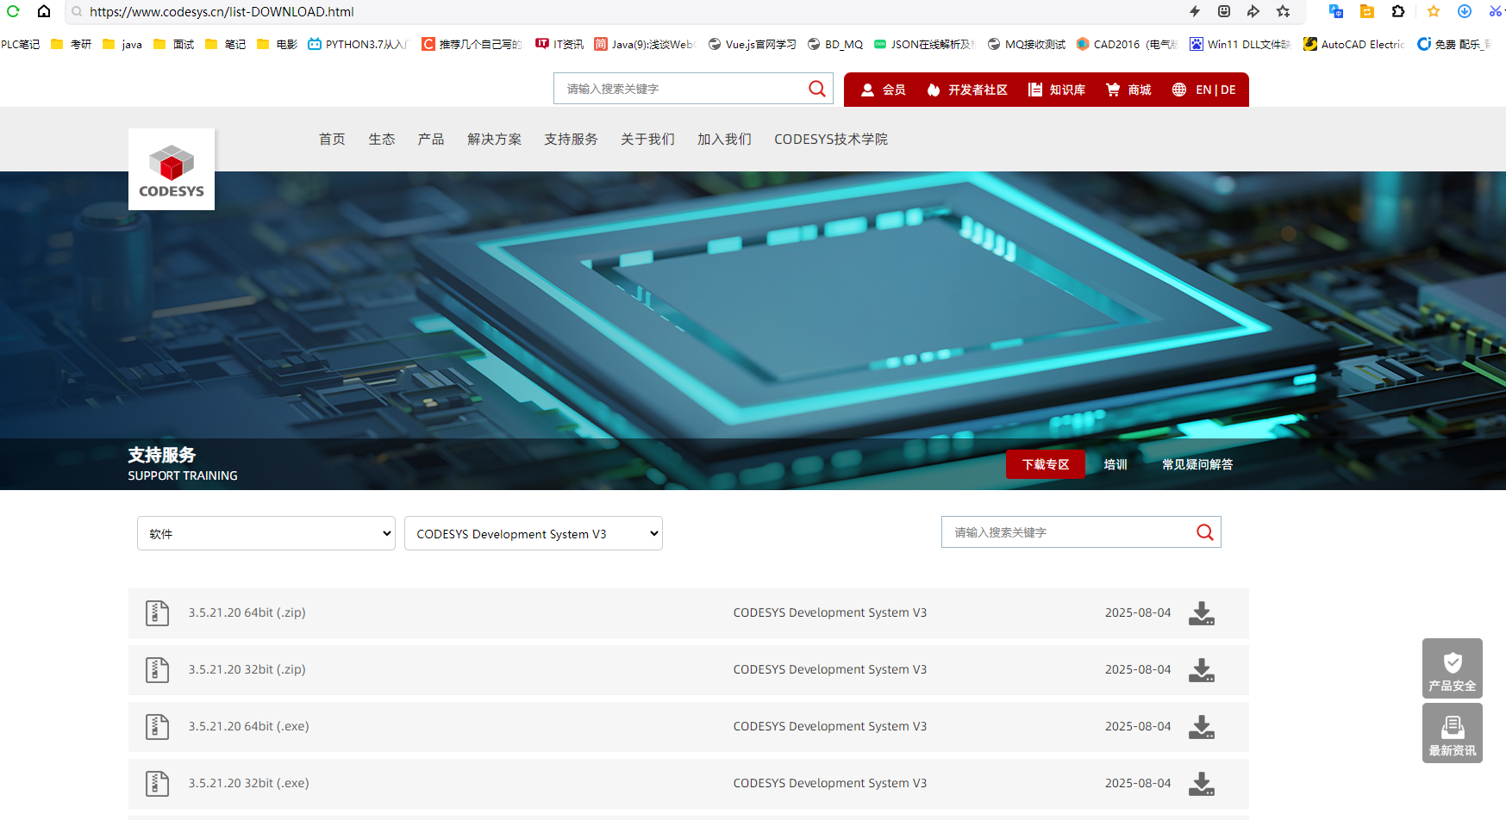
Task: Click the red search magnifier in download area
Action: point(1204,531)
